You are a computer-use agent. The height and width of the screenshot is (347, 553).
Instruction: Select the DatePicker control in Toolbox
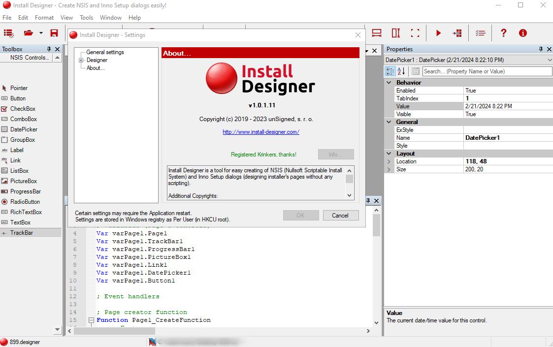click(24, 129)
